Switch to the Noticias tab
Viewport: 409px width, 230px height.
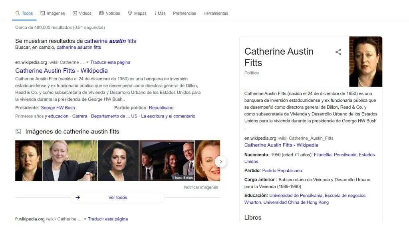pos(109,13)
